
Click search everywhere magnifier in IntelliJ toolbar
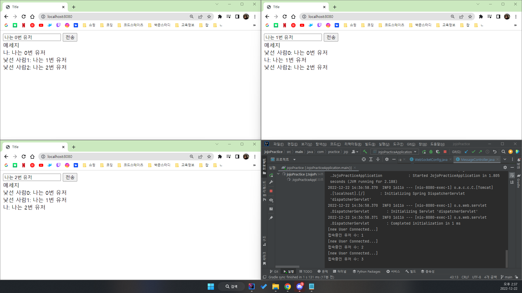coord(503,152)
